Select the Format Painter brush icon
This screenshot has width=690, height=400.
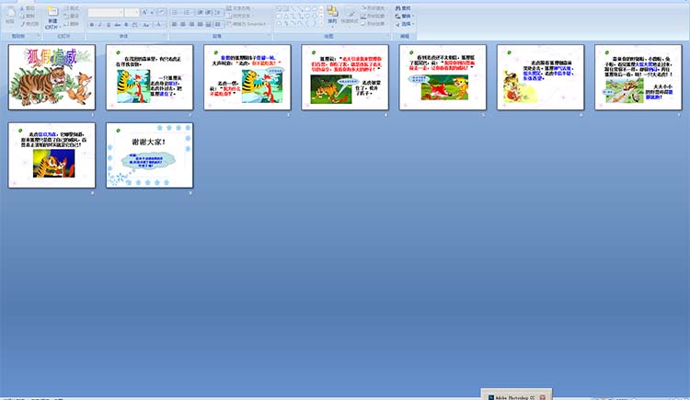pyautogui.click(x=22, y=24)
